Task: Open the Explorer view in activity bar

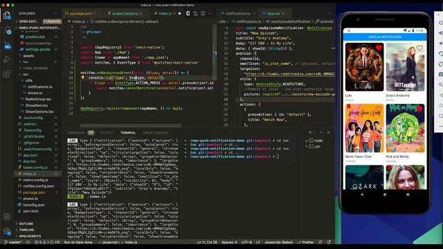Action: (x=7, y=15)
